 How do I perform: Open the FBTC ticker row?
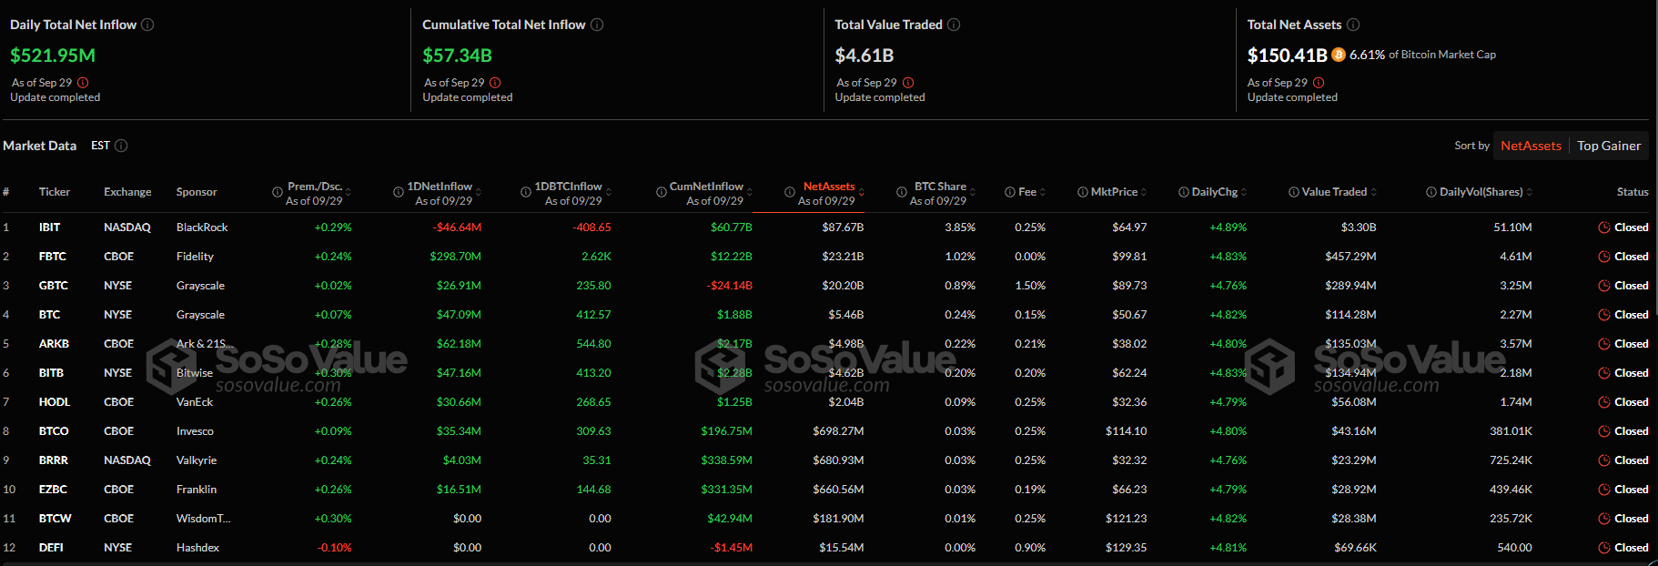826,257
